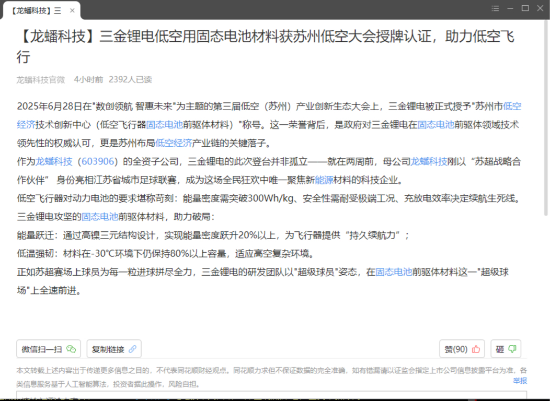The image size is (550, 401).
Task: Click the 龙蟠科技官微 source name
Action: [41, 80]
